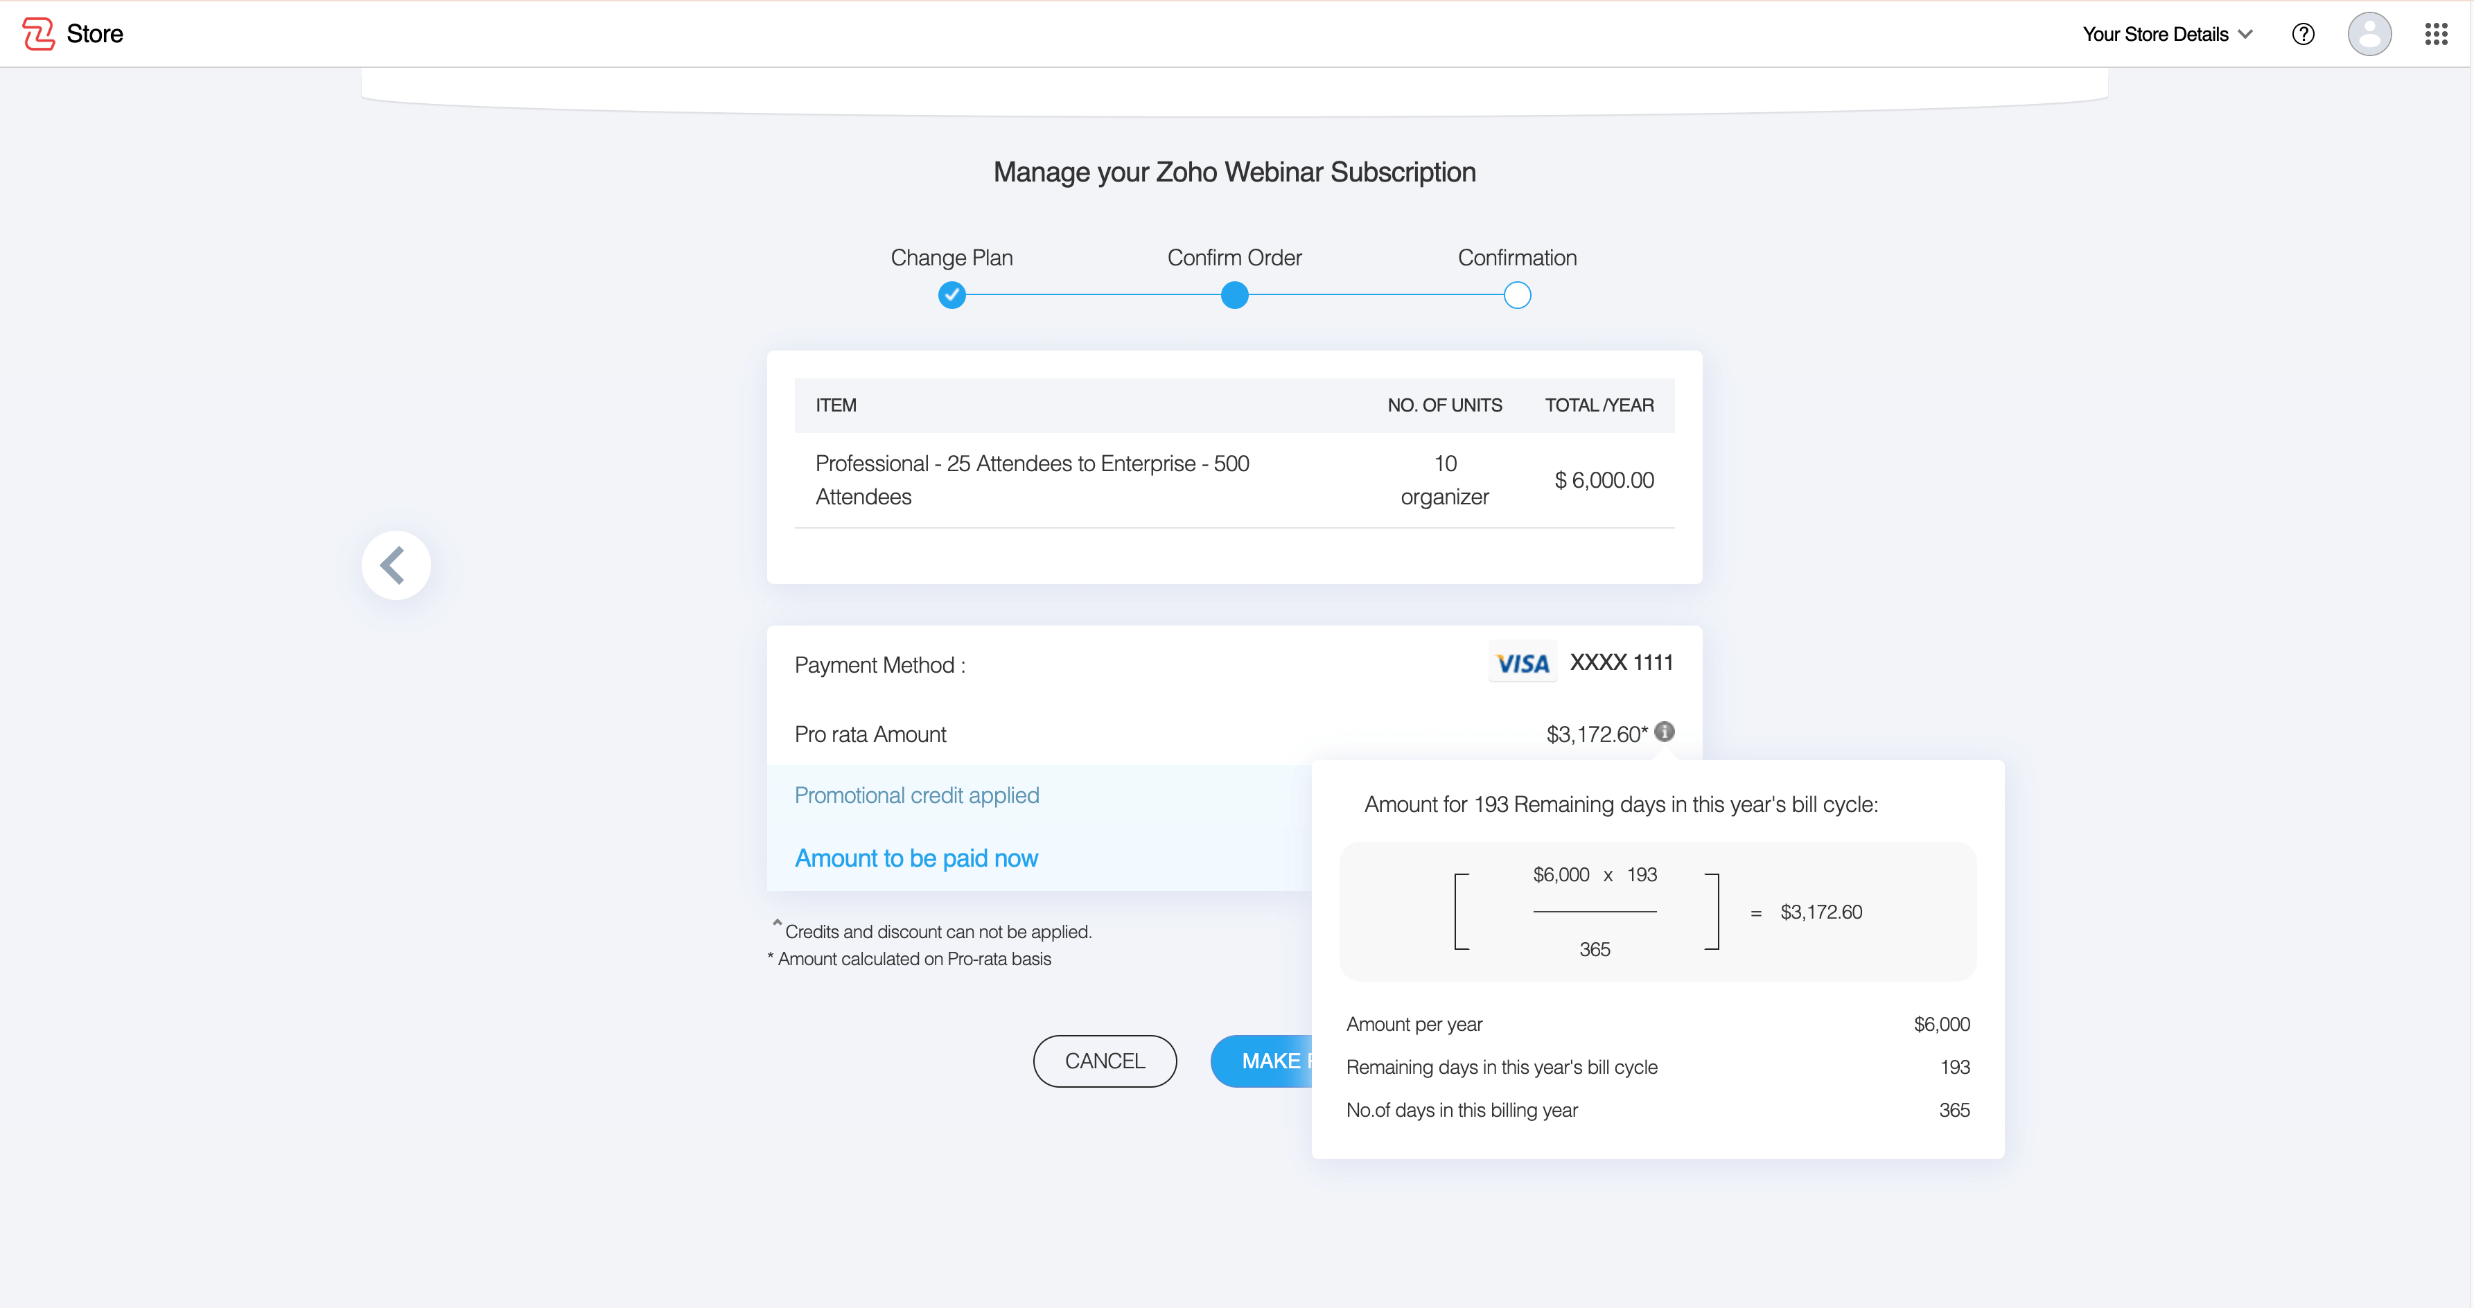Click the pro rata info icon

tap(1665, 732)
